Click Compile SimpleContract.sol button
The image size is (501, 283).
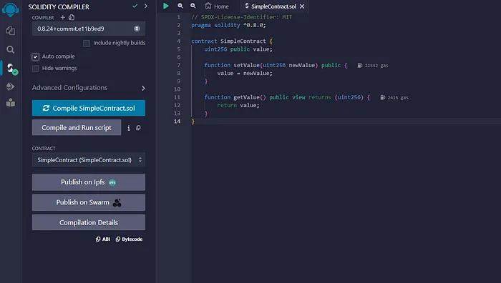[89, 108]
